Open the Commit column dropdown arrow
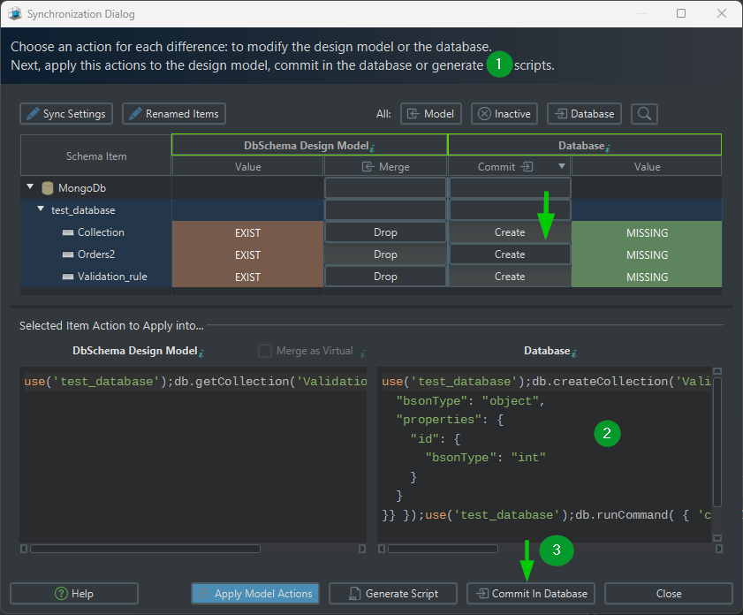743x615 pixels. [562, 166]
